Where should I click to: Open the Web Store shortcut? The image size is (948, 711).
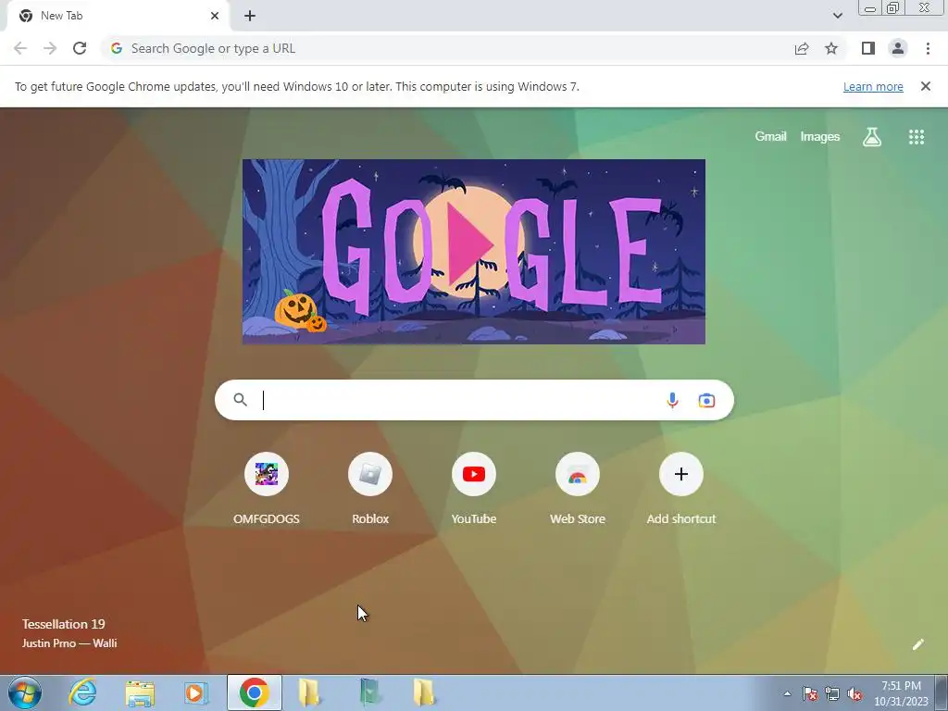tap(578, 489)
